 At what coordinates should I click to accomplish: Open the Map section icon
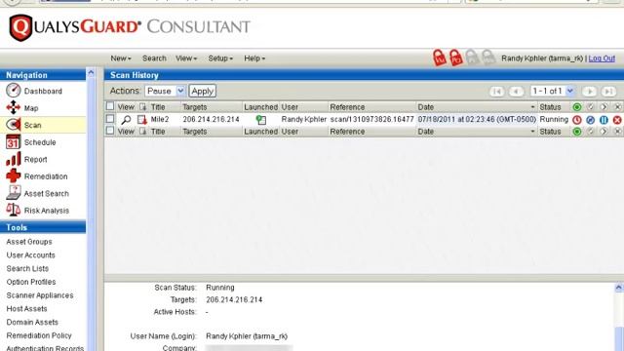coord(13,107)
